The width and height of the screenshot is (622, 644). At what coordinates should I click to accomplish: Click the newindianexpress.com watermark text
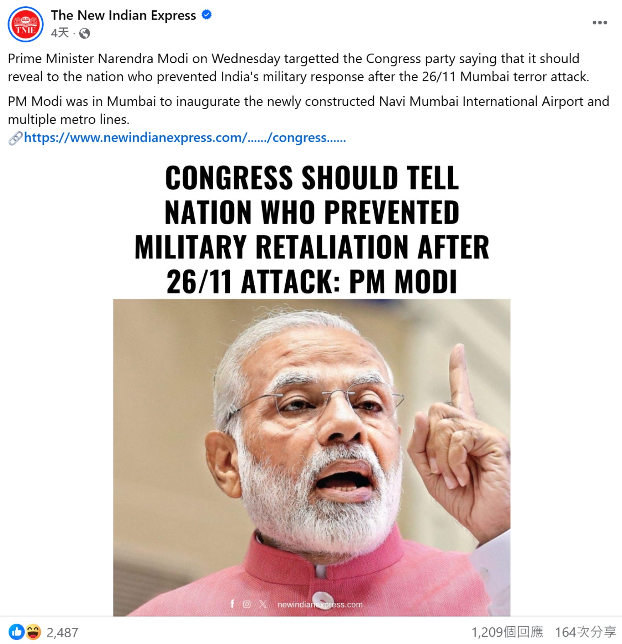pyautogui.click(x=320, y=605)
